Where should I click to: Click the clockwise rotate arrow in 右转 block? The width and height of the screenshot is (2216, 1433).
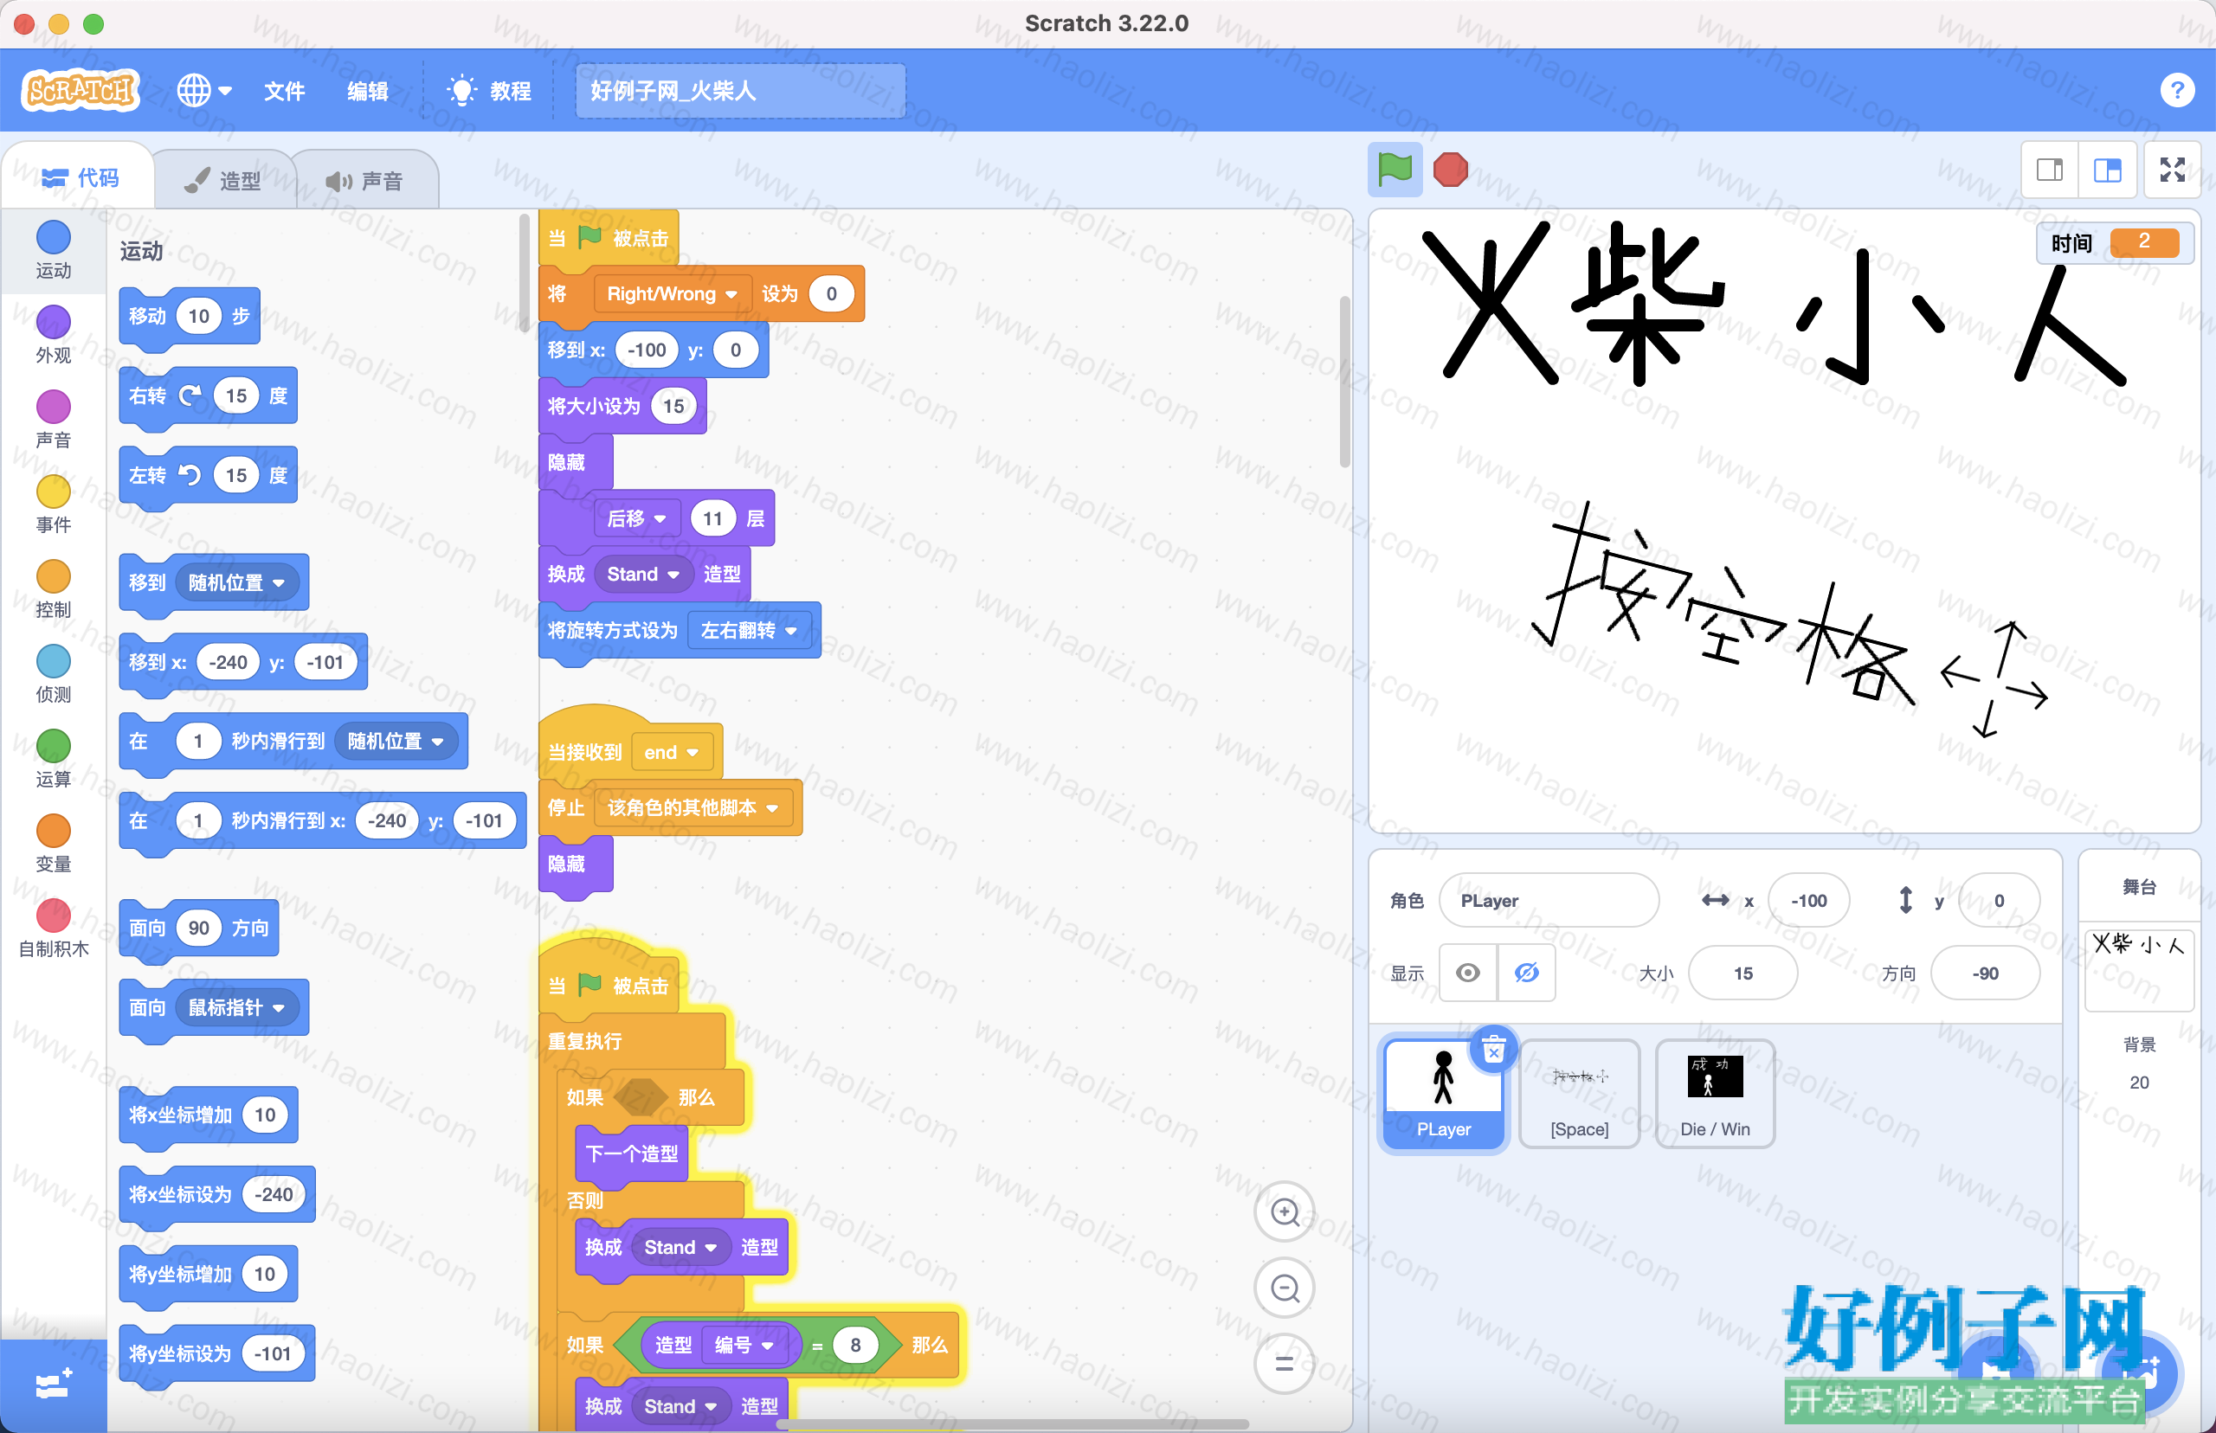coord(190,395)
